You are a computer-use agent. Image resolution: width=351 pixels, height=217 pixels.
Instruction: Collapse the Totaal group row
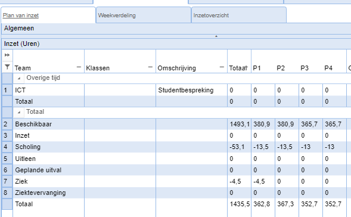pos(19,113)
